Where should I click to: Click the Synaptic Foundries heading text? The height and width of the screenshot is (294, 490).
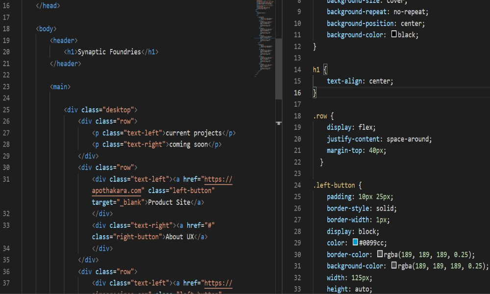(109, 52)
